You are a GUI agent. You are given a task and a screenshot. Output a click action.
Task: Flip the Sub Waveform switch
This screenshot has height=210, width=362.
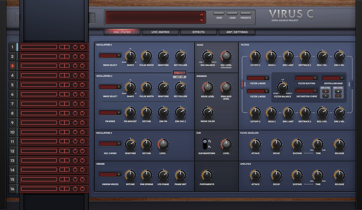(x=205, y=144)
